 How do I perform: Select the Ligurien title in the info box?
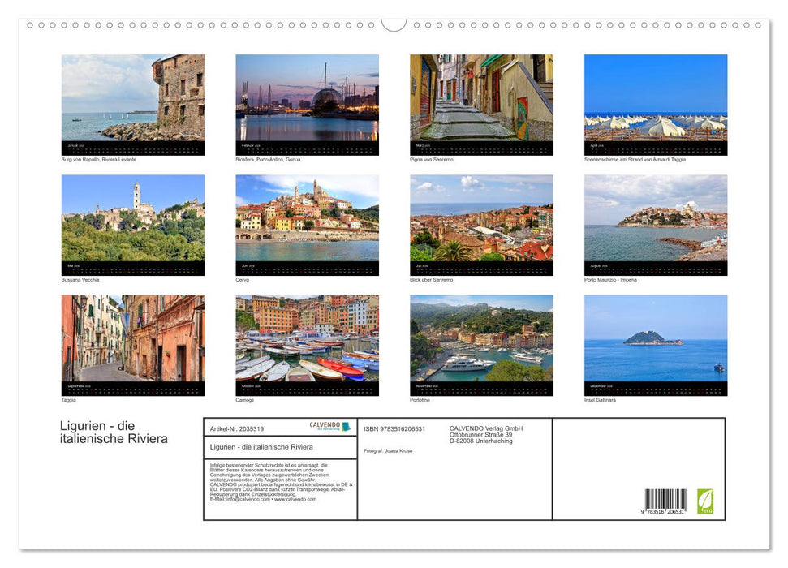pos(261,447)
